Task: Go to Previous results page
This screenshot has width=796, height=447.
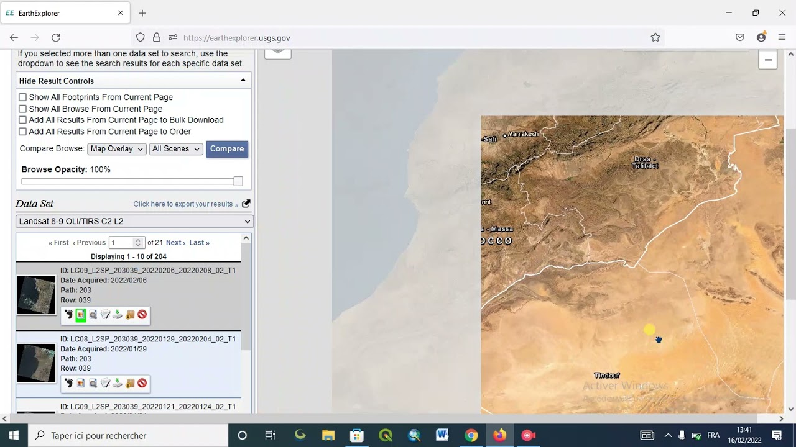Action: [x=89, y=243]
